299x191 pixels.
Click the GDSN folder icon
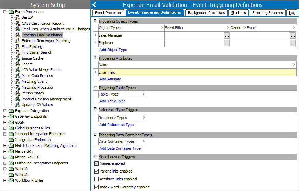pyautogui.click(x=11, y=122)
